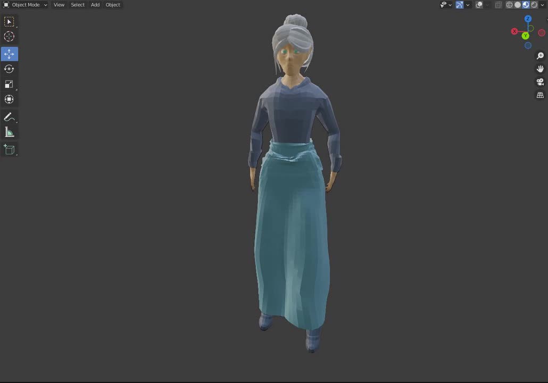Select the Scale tool
The height and width of the screenshot is (383, 548).
pos(9,84)
